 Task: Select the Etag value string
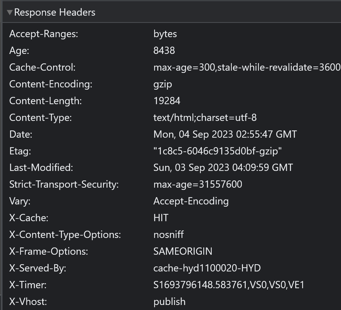tap(218, 151)
